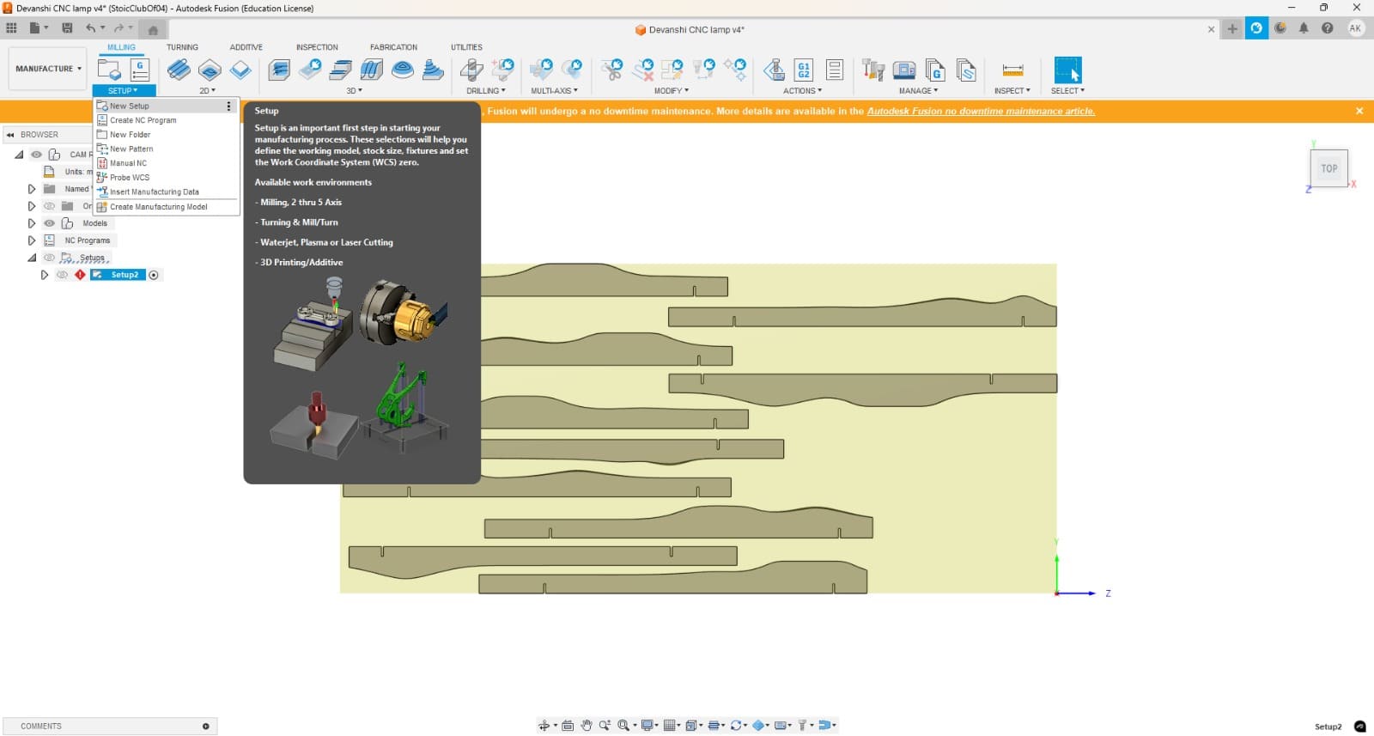
Task: Open the MANAGE dropdown menu
Action: (x=918, y=90)
